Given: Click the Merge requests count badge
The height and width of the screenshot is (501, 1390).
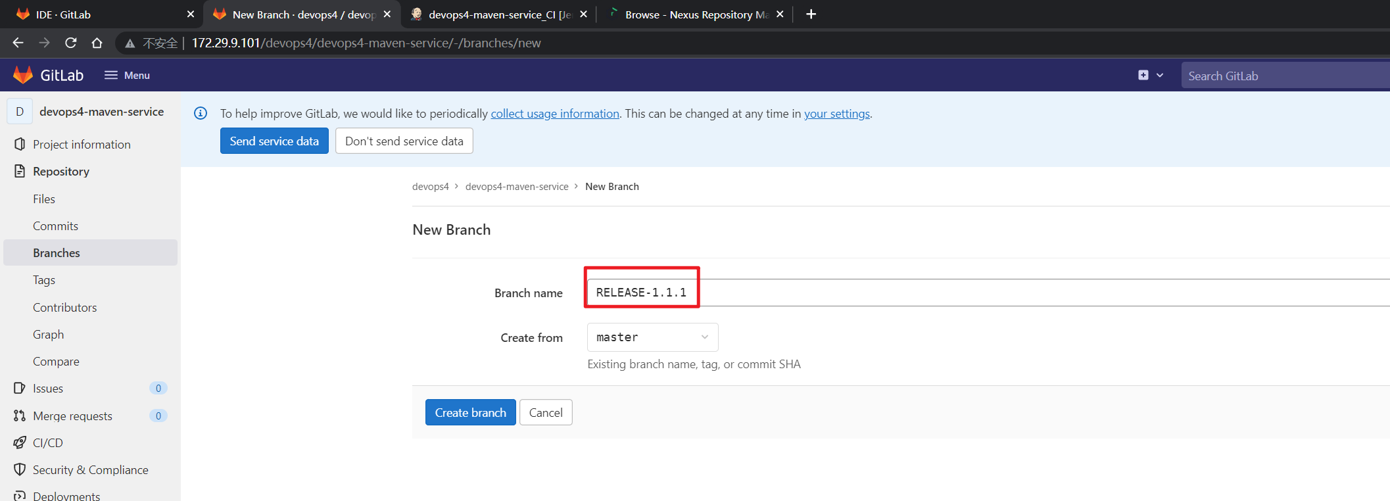Looking at the screenshot, I should coord(158,416).
